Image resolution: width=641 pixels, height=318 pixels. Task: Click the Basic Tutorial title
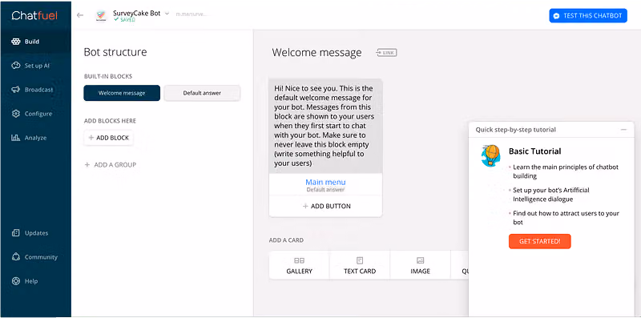[534, 151]
